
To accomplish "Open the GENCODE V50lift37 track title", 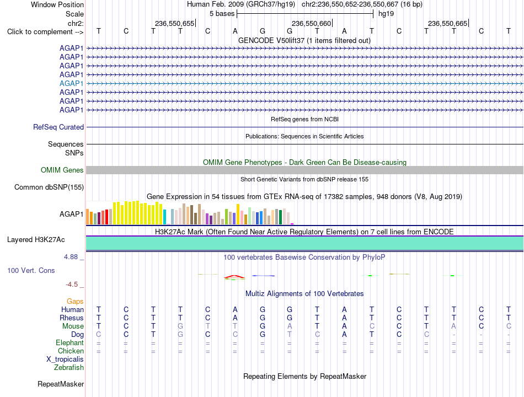I will [304, 40].
